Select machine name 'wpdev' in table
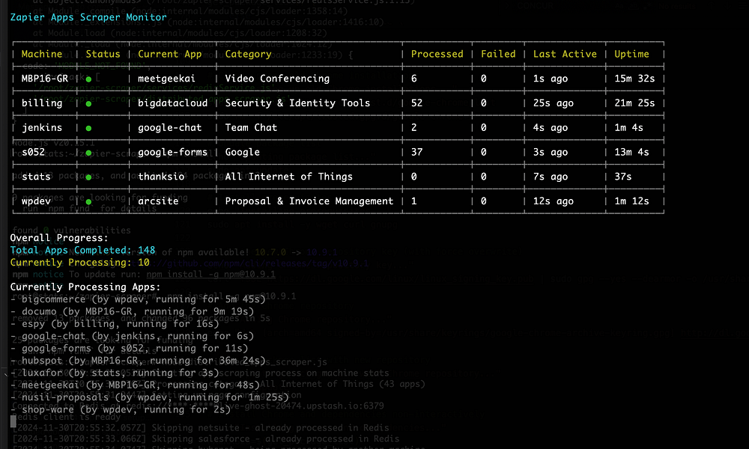Image resolution: width=749 pixels, height=449 pixels. click(x=36, y=201)
